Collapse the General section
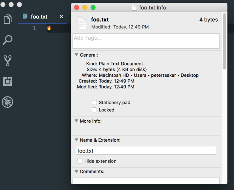This screenshot has width=234, height=190. pos(76,55)
